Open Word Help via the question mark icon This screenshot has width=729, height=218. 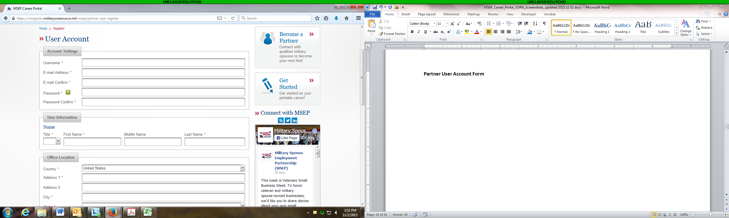[726, 14]
